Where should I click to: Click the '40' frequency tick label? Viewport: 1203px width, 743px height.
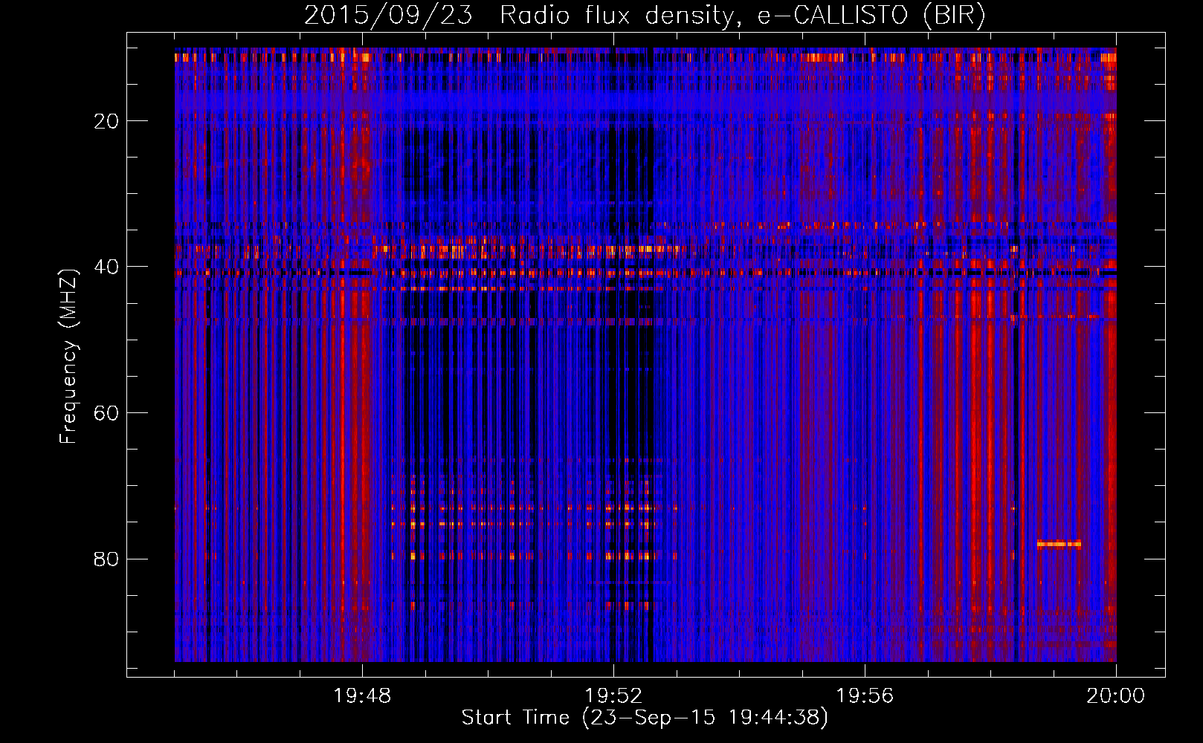(106, 267)
